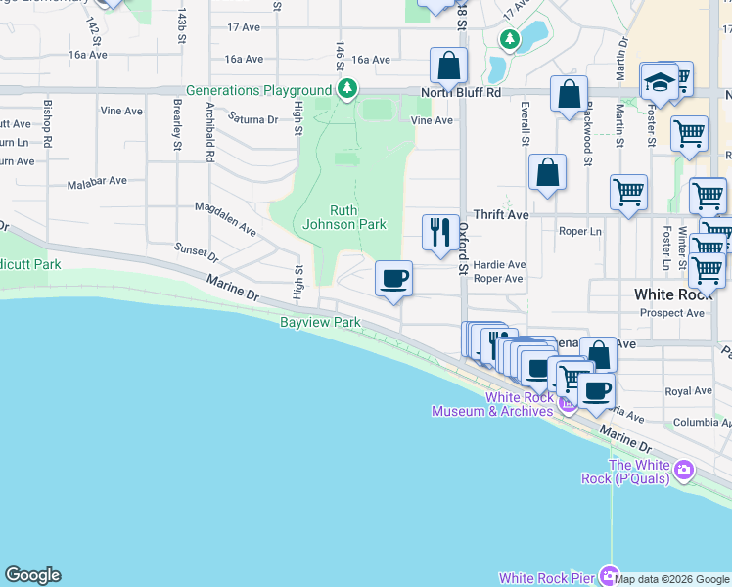
Task: Click the Map data copyright text
Action: pyautogui.click(x=672, y=579)
